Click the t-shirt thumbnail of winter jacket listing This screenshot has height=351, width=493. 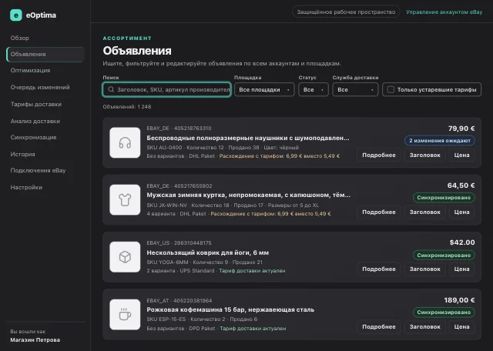[125, 200]
